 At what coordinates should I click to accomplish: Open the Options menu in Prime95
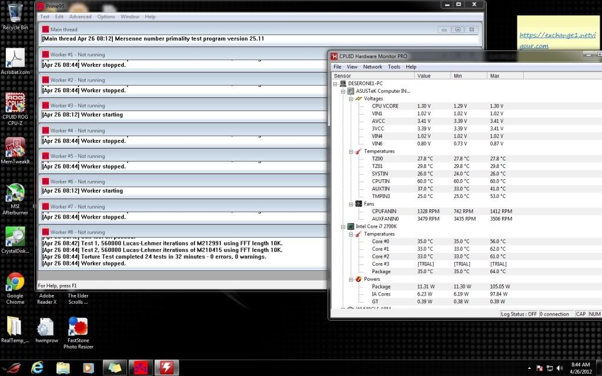click(x=106, y=16)
